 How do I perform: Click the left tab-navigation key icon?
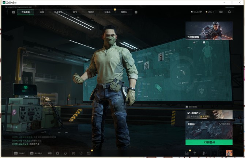click(14, 12)
